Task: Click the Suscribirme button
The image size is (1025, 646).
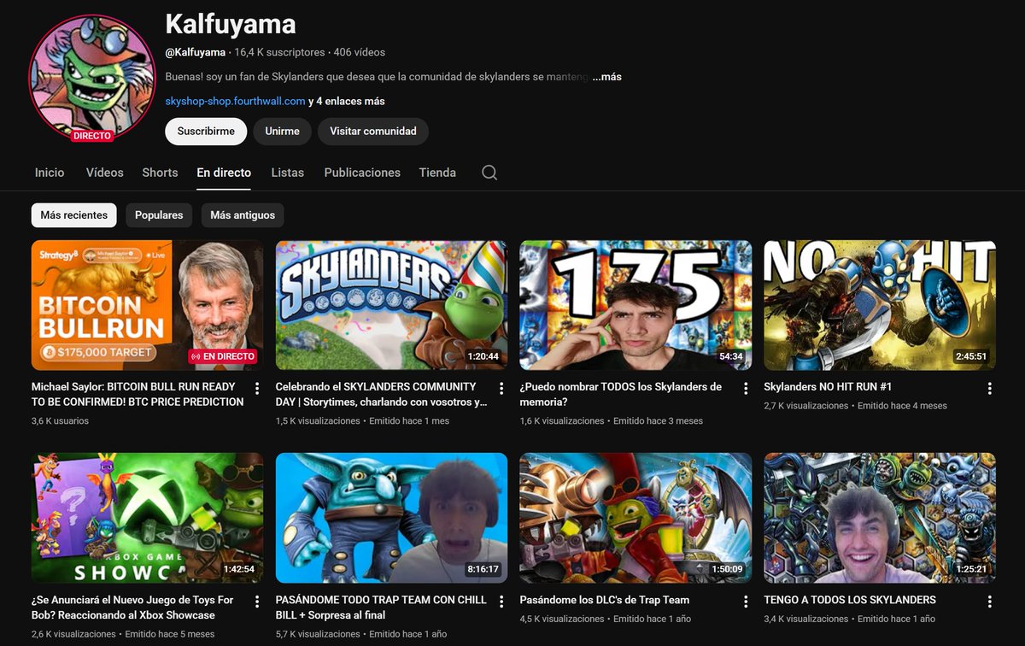Action: (206, 132)
